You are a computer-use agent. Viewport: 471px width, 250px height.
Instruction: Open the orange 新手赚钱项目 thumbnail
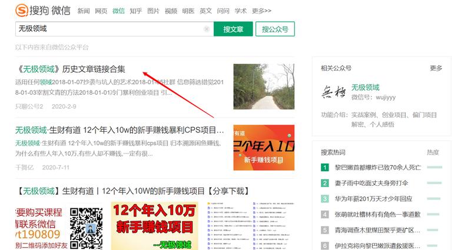pyautogui.click(x=264, y=148)
